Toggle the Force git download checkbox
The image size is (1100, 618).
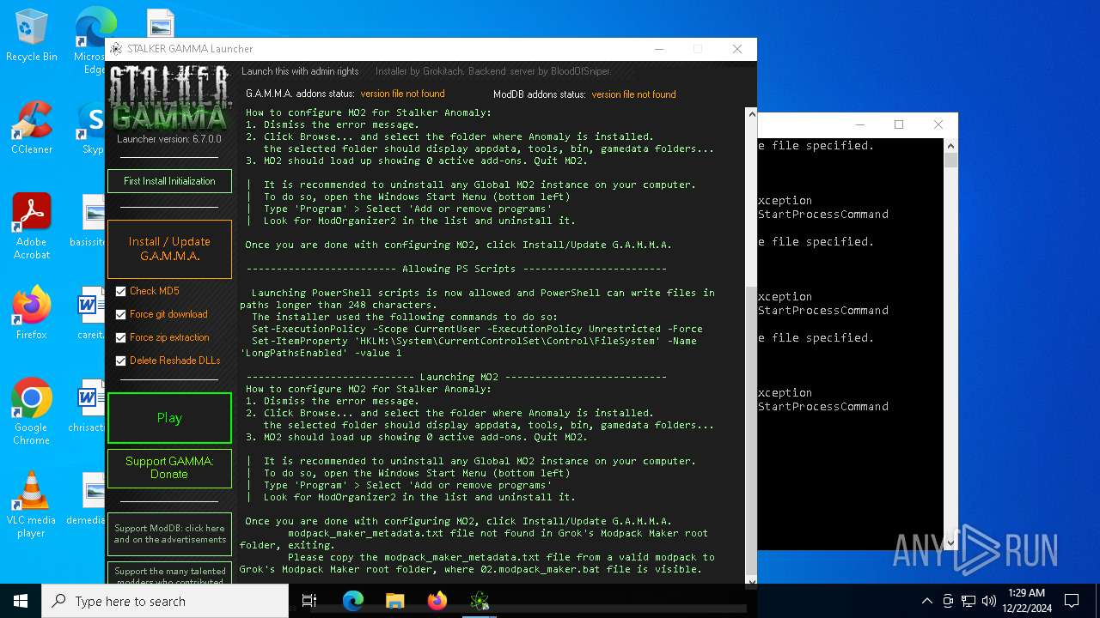(120, 315)
